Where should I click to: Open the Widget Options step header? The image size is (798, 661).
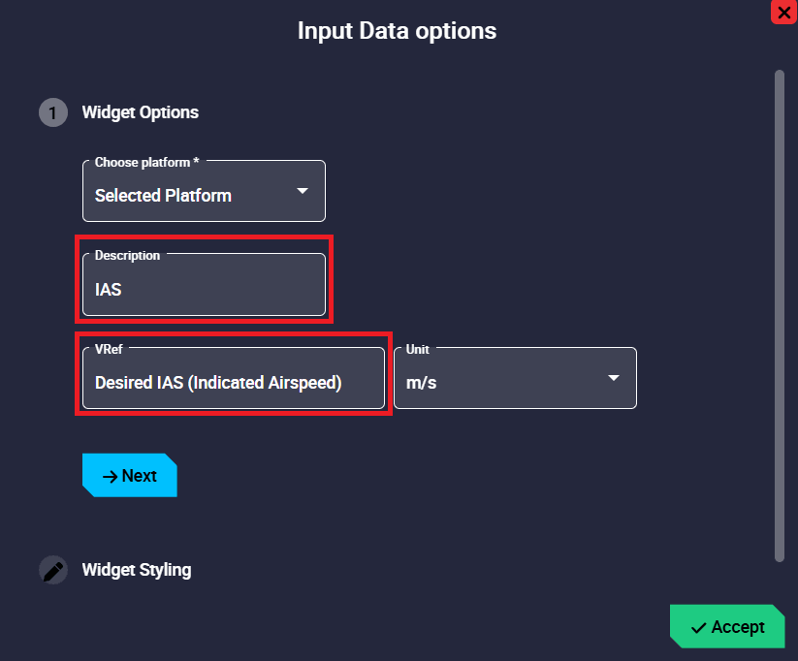(x=141, y=112)
